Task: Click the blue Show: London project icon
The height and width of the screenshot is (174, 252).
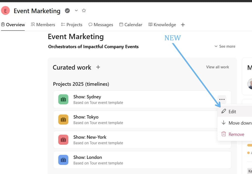Action: (63, 160)
